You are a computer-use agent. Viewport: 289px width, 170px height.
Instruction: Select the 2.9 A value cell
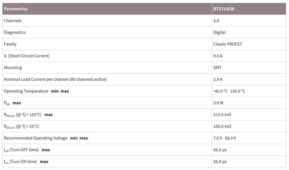coord(218,79)
